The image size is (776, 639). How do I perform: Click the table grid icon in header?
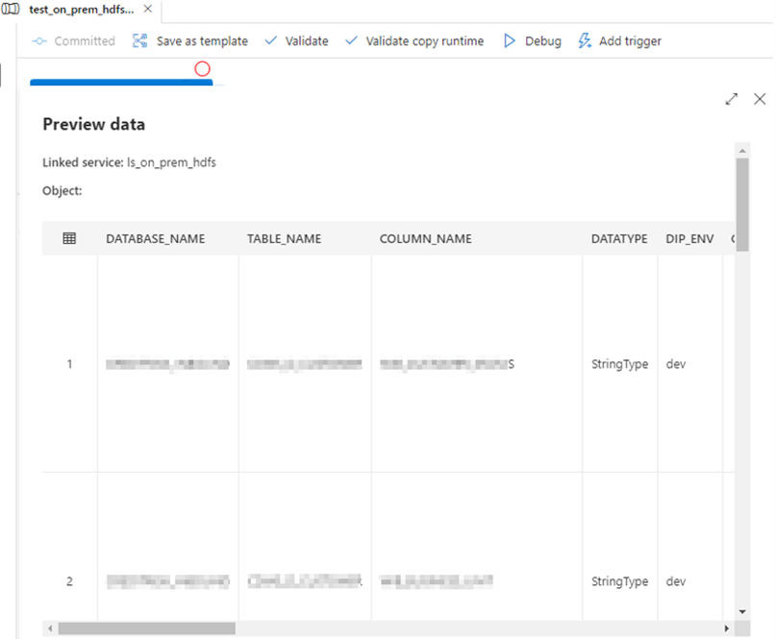(x=69, y=238)
